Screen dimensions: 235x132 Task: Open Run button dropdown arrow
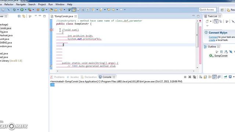pos(25,10)
